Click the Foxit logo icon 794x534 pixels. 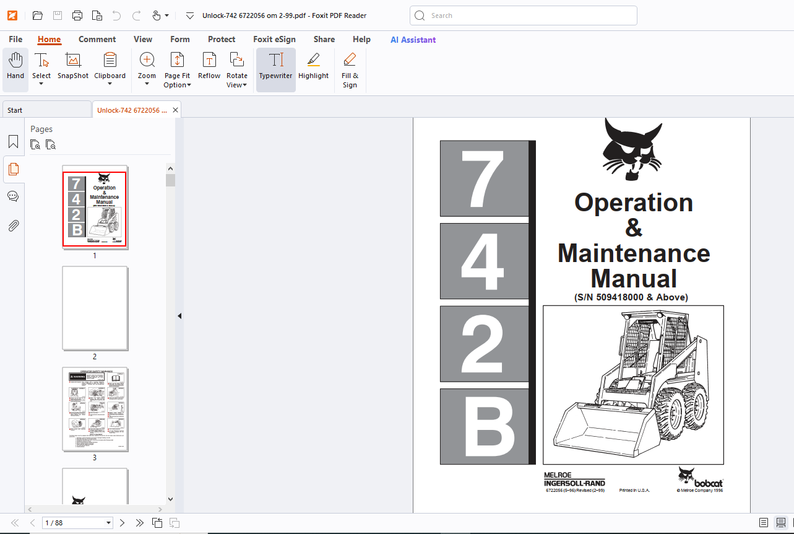click(12, 15)
